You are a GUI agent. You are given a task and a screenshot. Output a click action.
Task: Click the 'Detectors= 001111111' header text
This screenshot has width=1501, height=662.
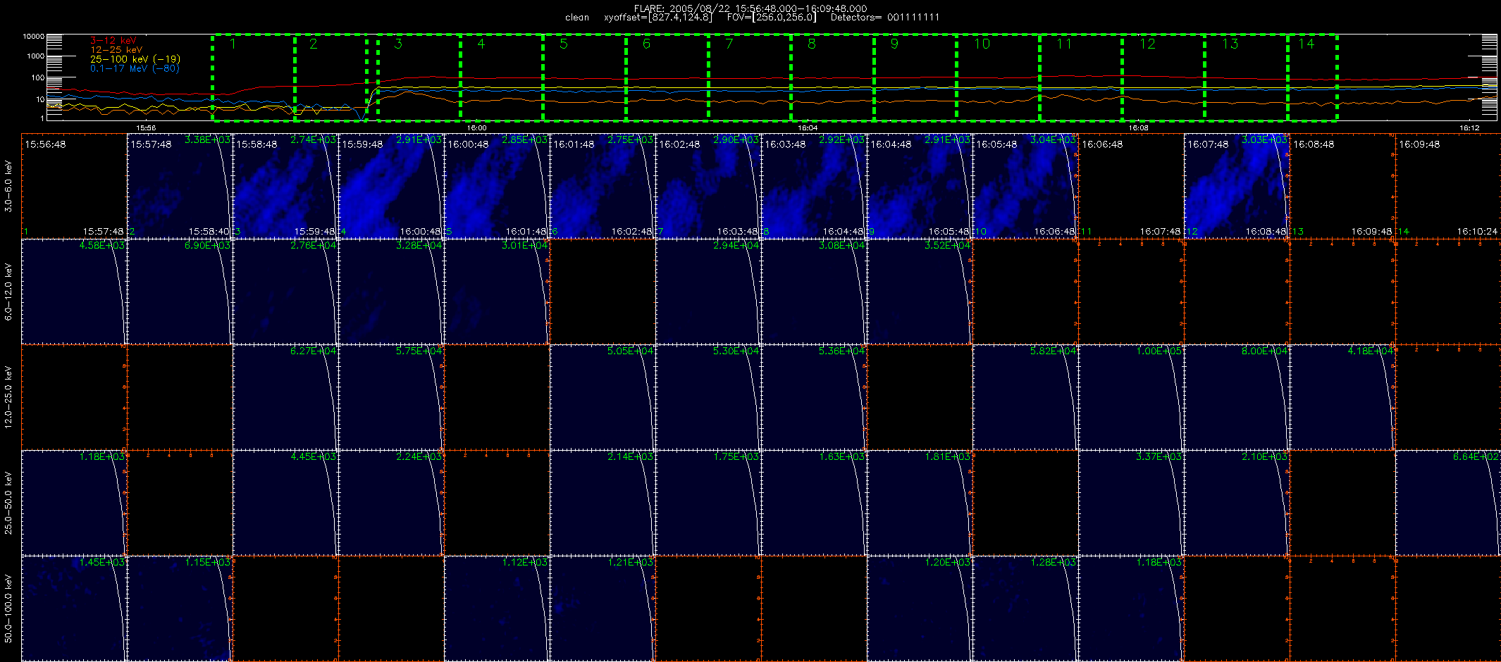(885, 18)
